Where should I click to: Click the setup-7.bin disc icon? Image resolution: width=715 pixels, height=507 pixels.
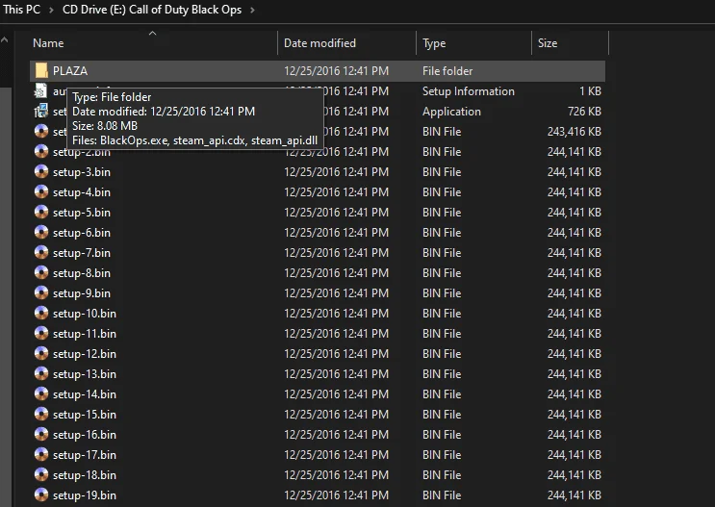41,252
